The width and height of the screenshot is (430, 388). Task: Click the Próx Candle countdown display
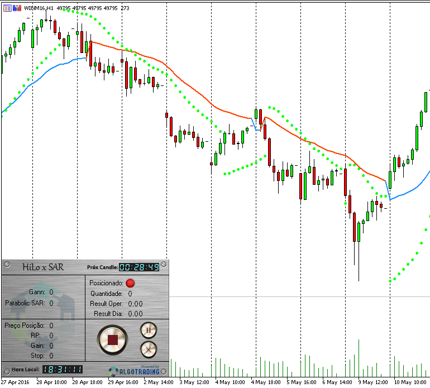click(x=139, y=267)
